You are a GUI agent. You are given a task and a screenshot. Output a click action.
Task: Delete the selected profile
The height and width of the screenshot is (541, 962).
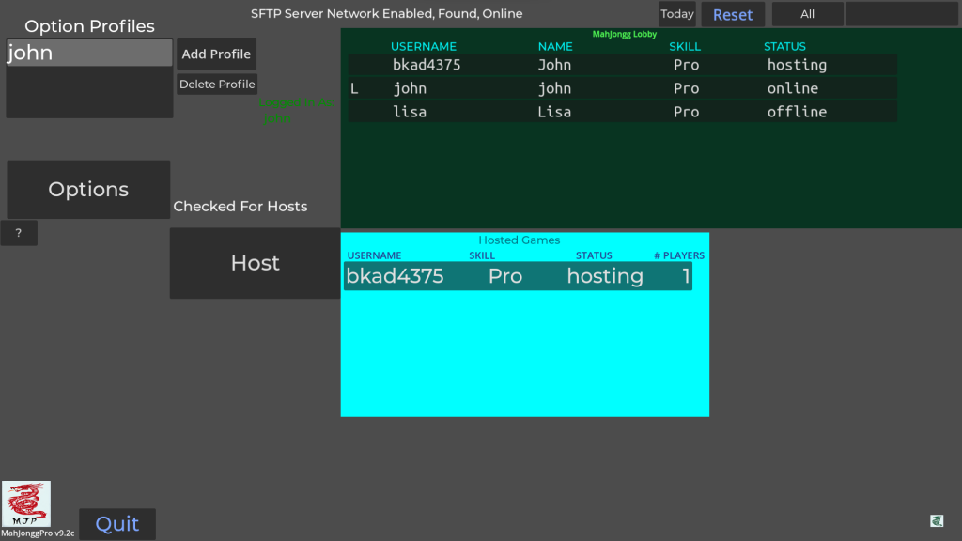(217, 85)
